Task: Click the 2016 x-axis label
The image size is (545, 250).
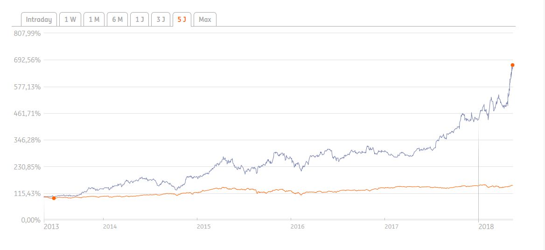Action: click(297, 227)
